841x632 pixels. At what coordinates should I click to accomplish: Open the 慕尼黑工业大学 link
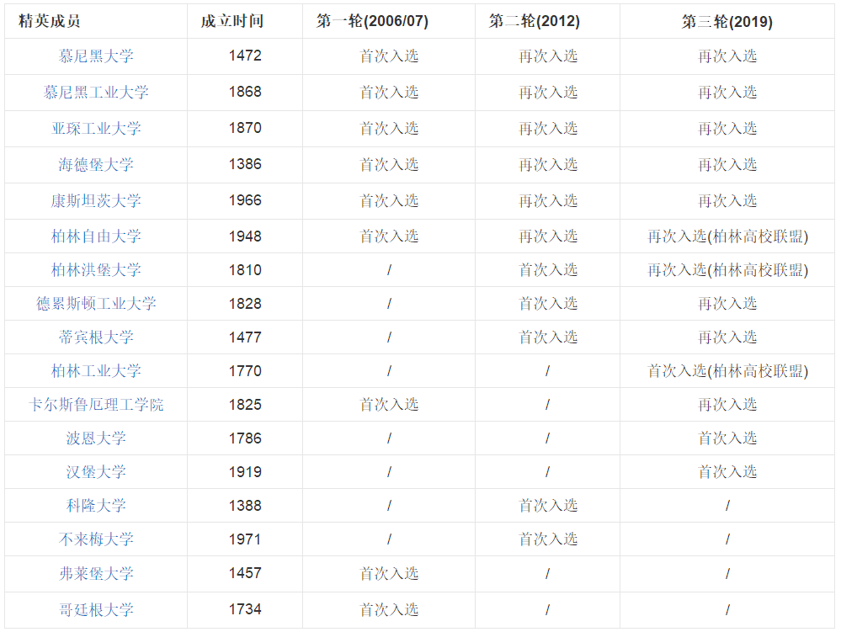[96, 93]
